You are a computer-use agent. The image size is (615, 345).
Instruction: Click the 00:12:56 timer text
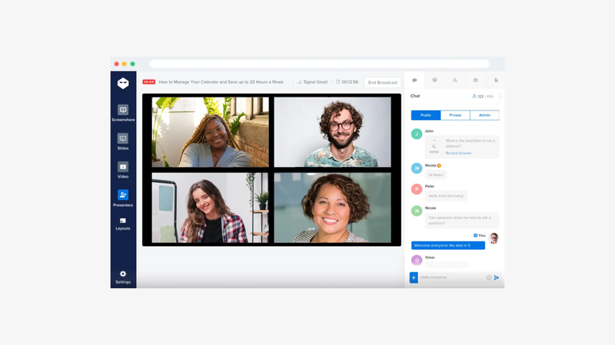(x=350, y=82)
